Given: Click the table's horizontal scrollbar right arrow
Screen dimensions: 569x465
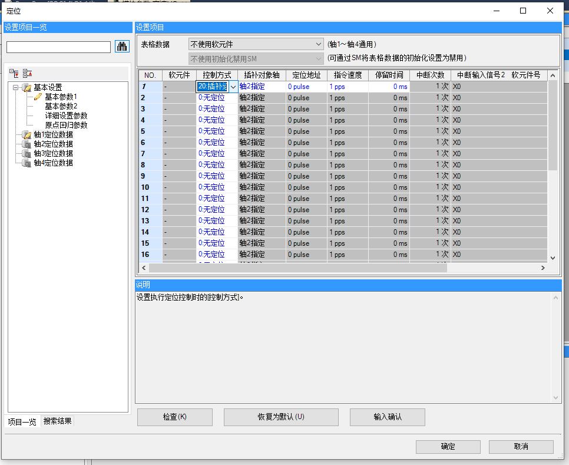Looking at the screenshot, I should click(542, 268).
